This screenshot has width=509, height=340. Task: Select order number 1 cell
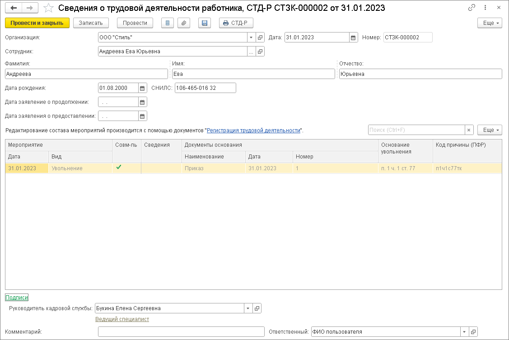335,168
